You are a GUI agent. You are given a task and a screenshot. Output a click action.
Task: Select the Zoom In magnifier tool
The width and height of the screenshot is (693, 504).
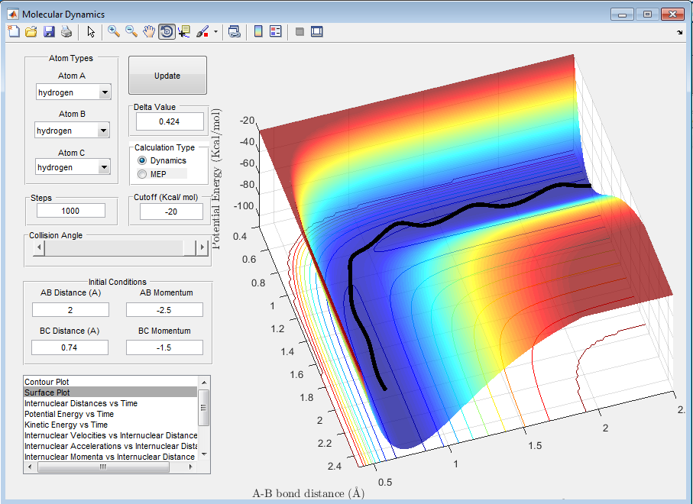[x=114, y=31]
